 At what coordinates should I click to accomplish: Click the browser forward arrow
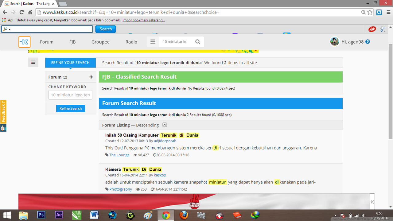point(13,12)
